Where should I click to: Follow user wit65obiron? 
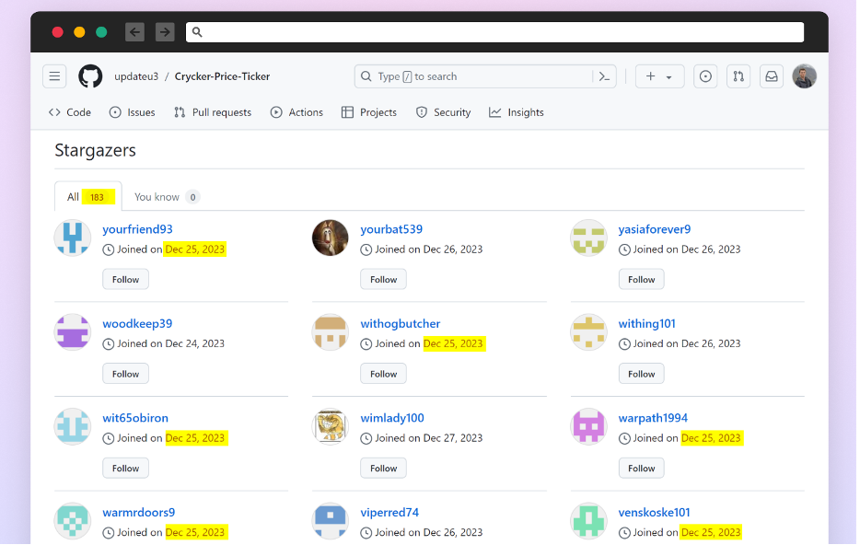pos(125,468)
